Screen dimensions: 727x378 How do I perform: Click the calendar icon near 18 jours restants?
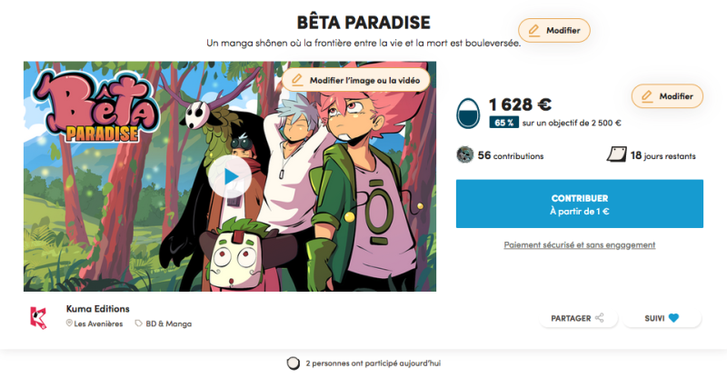coord(617,154)
